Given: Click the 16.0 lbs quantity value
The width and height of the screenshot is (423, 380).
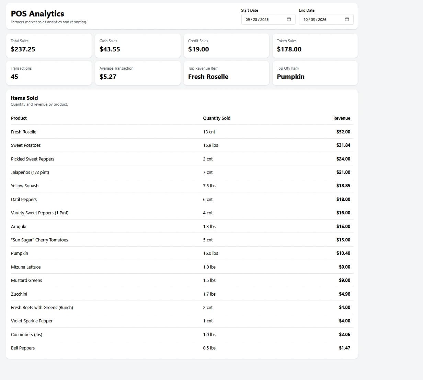Looking at the screenshot, I should 210,253.
